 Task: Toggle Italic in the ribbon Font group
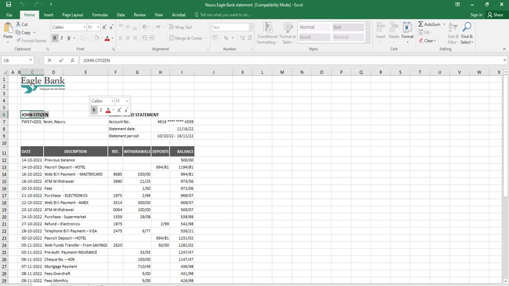click(x=62, y=39)
